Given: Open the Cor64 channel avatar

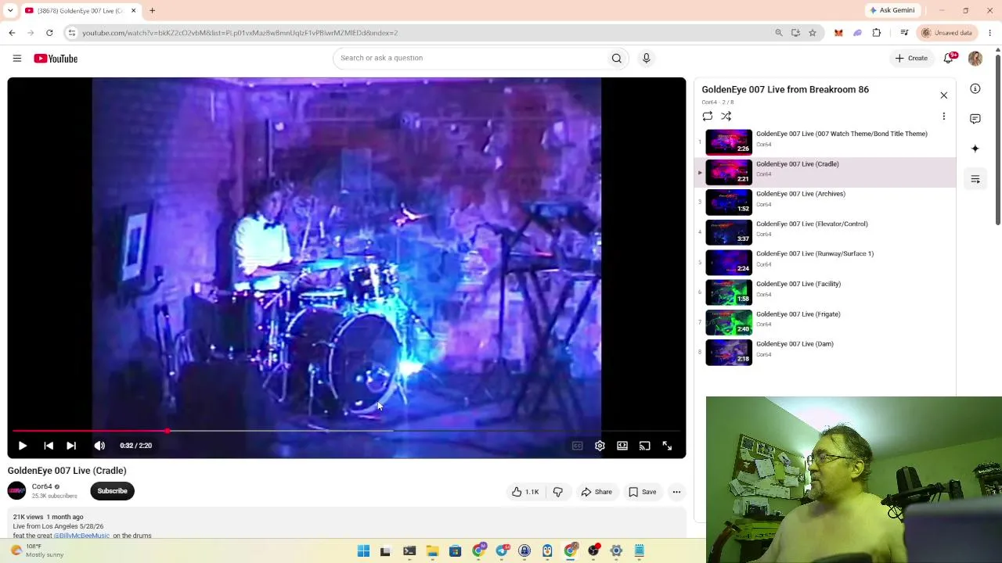Looking at the screenshot, I should tap(16, 491).
